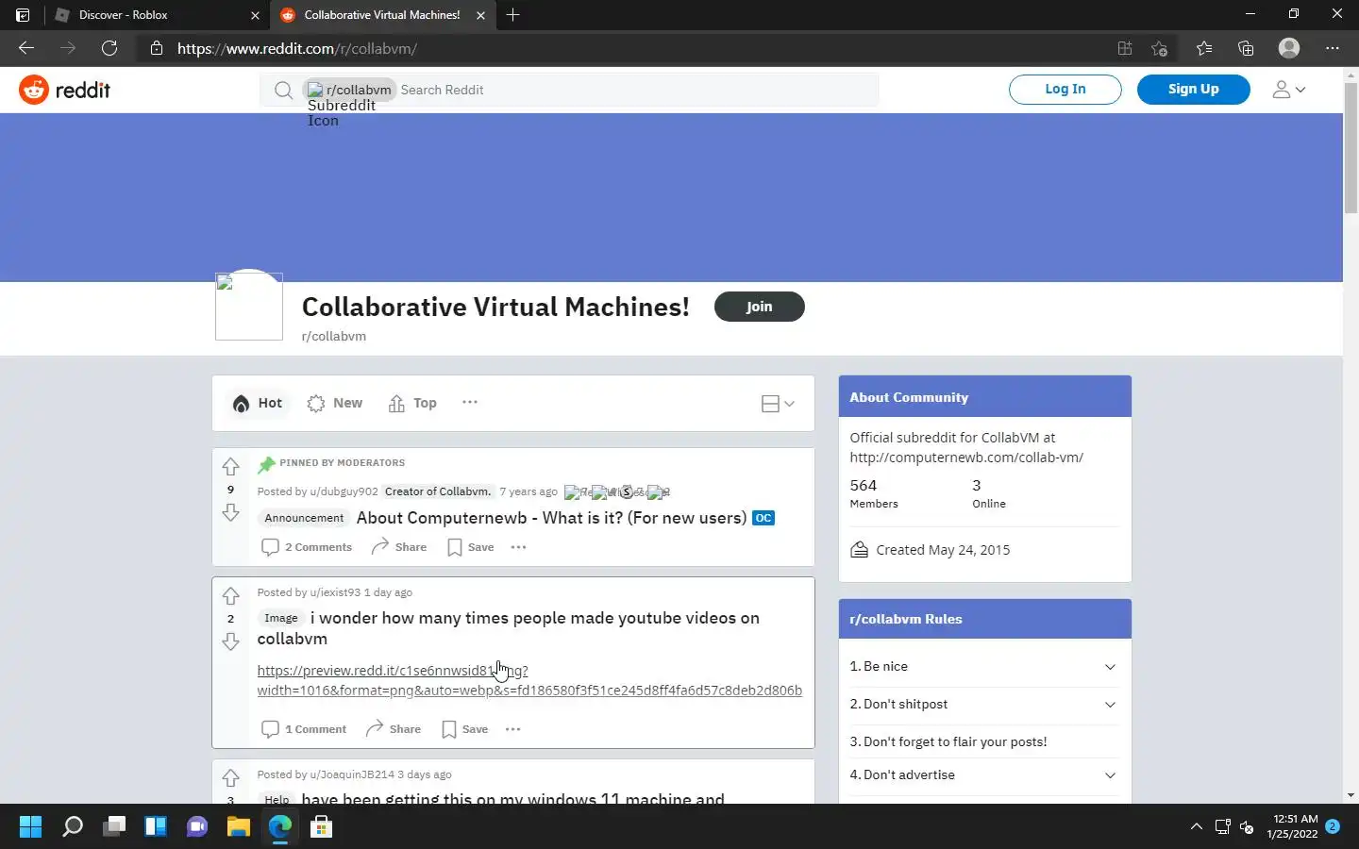This screenshot has height=849, width=1359.
Task: Add this page to favorites
Action: pos(1160,48)
